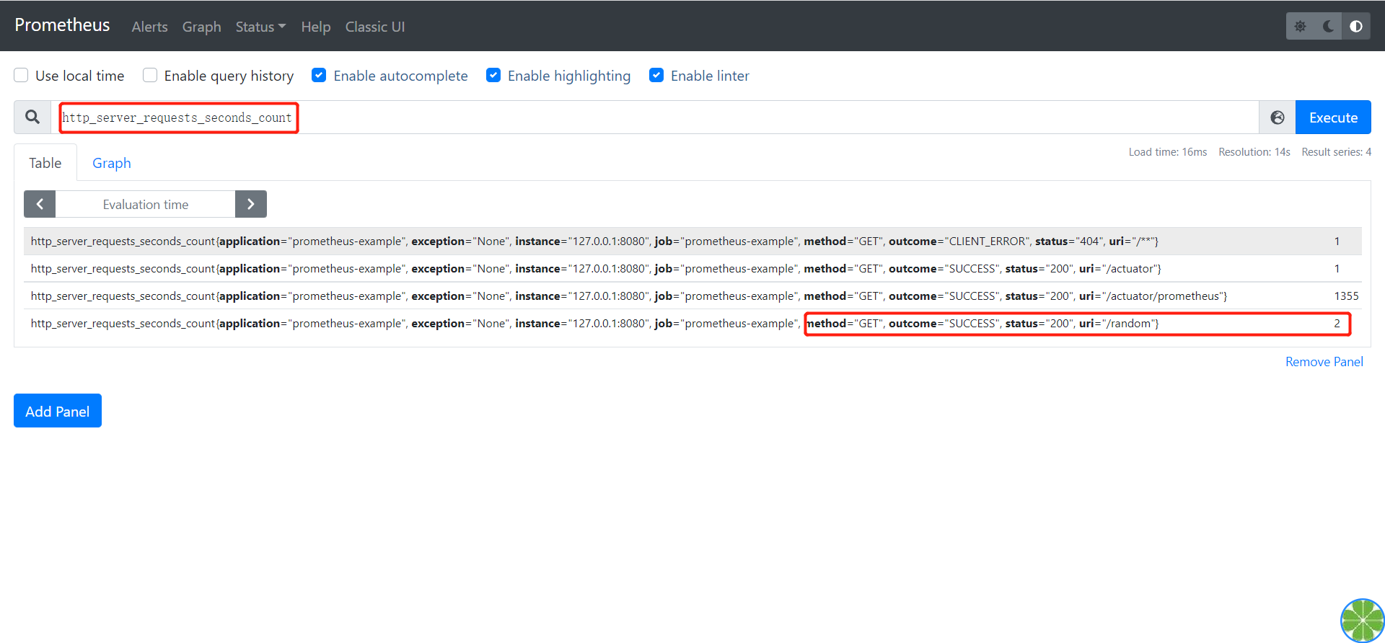Click the Evaluation time input
1385x643 pixels.
click(146, 204)
